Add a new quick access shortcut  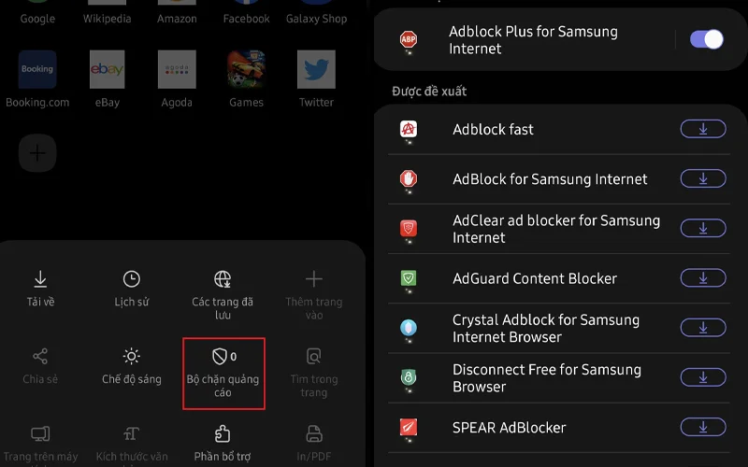[x=37, y=153]
